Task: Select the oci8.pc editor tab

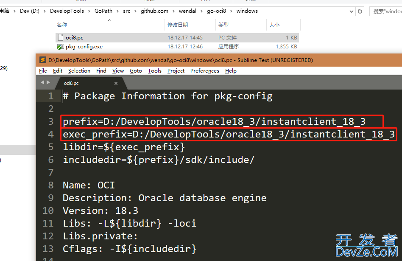Action: pyautogui.click(x=91, y=83)
